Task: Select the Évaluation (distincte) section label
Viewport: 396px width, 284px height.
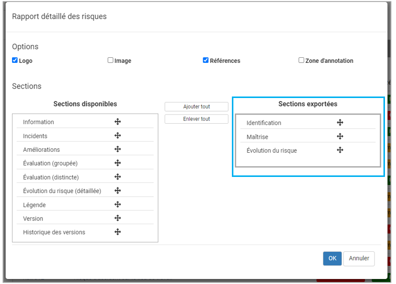Action: click(51, 177)
